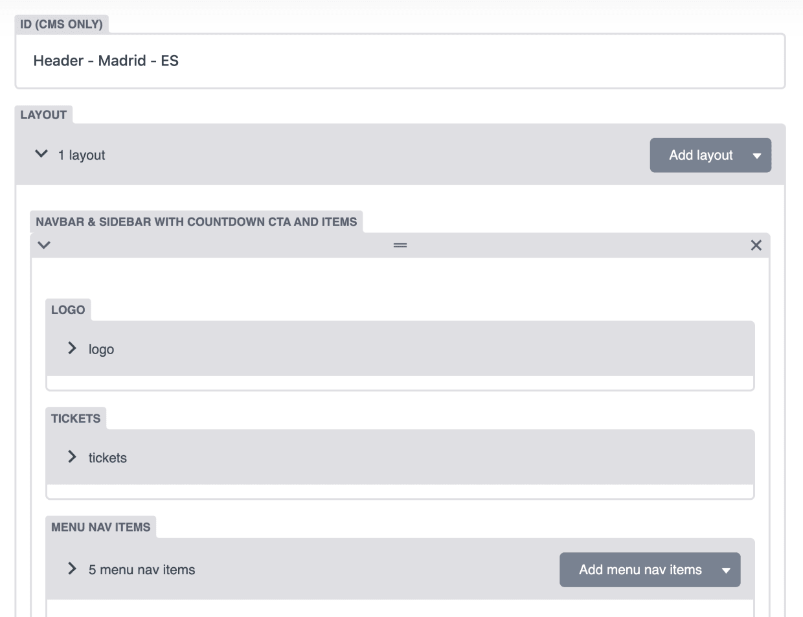Image resolution: width=803 pixels, height=617 pixels.
Task: Click the tickets row label
Action: [x=107, y=458]
